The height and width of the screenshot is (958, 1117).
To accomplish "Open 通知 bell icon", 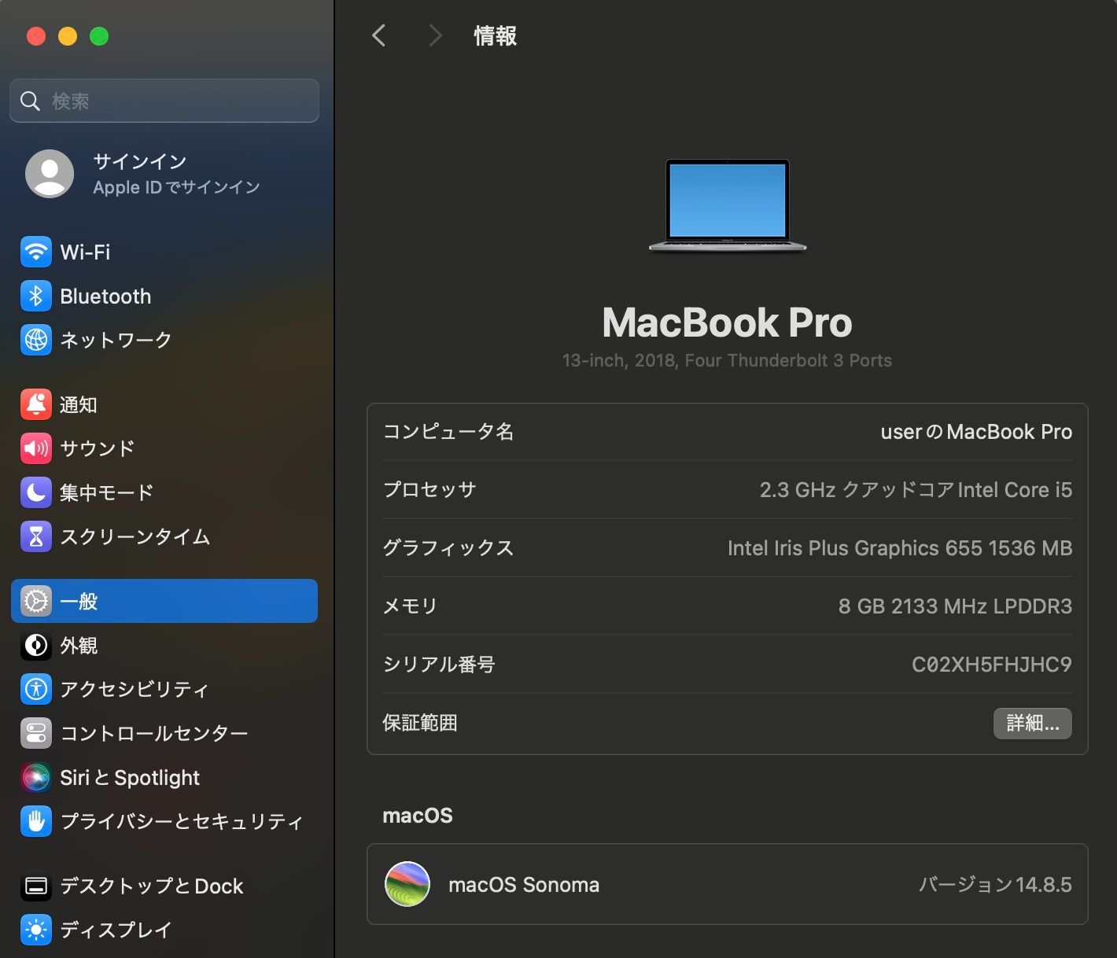I will 36,404.
